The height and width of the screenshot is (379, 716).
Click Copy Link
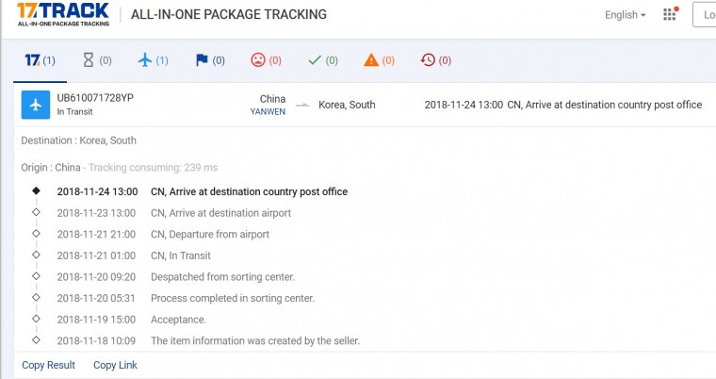(115, 365)
